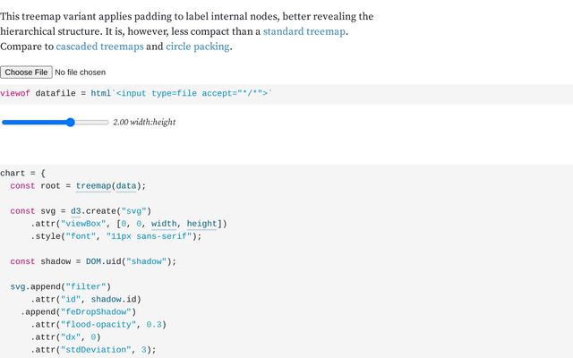Click the unfilled gray end of the slider track
Screen dimensions: 573x358
pyautogui.click(x=92, y=123)
